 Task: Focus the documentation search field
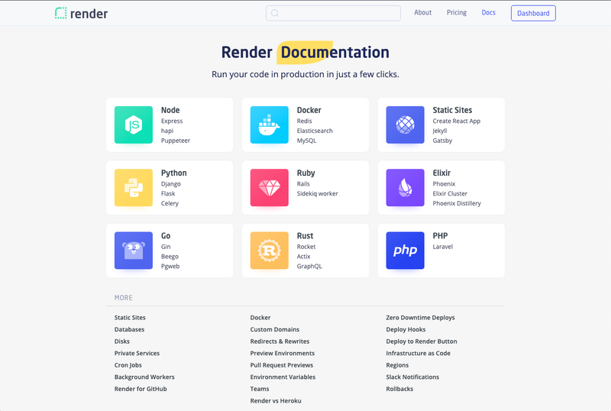[333, 13]
